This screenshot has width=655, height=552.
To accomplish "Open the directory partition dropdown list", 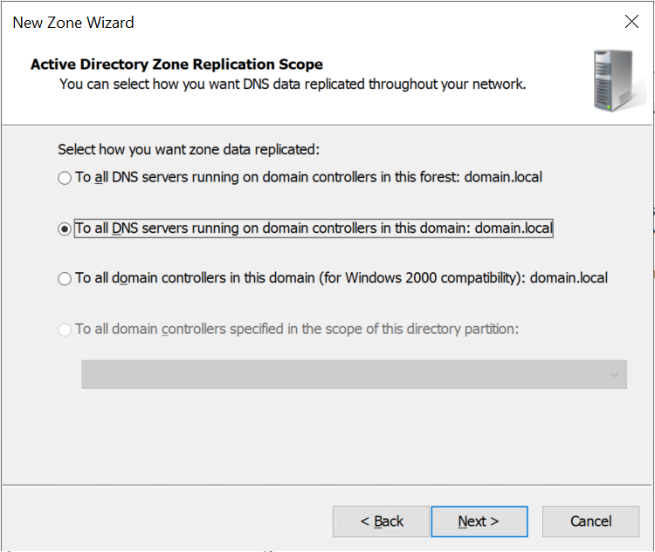I will pyautogui.click(x=355, y=374).
